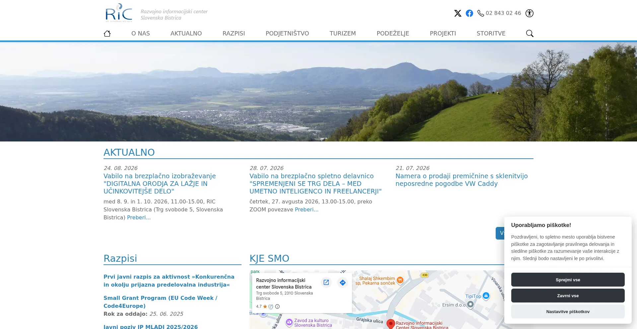This screenshot has height=329, width=637.
Task: Open Prvi javni razpis Konkurenčna industrija link
Action: point(169,281)
